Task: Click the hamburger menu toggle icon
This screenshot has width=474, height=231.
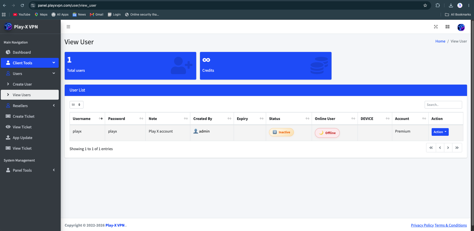Action: click(68, 27)
